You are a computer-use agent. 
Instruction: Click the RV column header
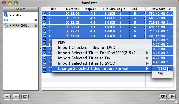pyautogui.click(x=169, y=9)
